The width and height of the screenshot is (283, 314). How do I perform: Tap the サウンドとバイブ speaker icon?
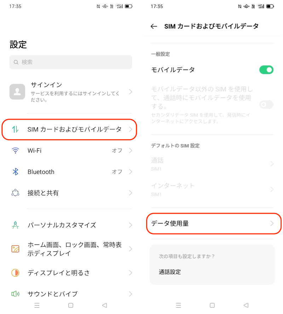[15, 294]
